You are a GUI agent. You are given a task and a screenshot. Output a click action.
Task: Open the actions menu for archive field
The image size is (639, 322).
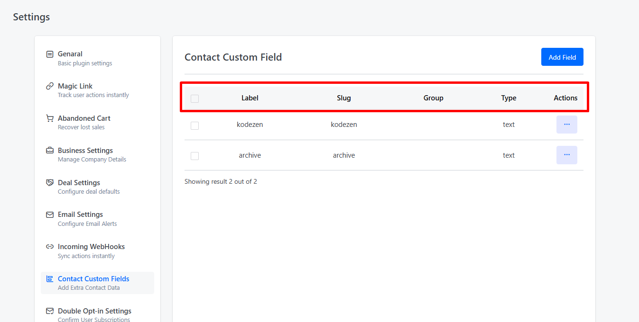tap(567, 155)
